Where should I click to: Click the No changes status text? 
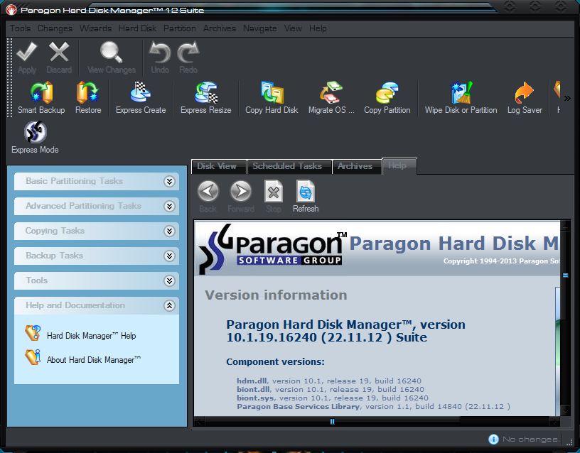(531, 439)
